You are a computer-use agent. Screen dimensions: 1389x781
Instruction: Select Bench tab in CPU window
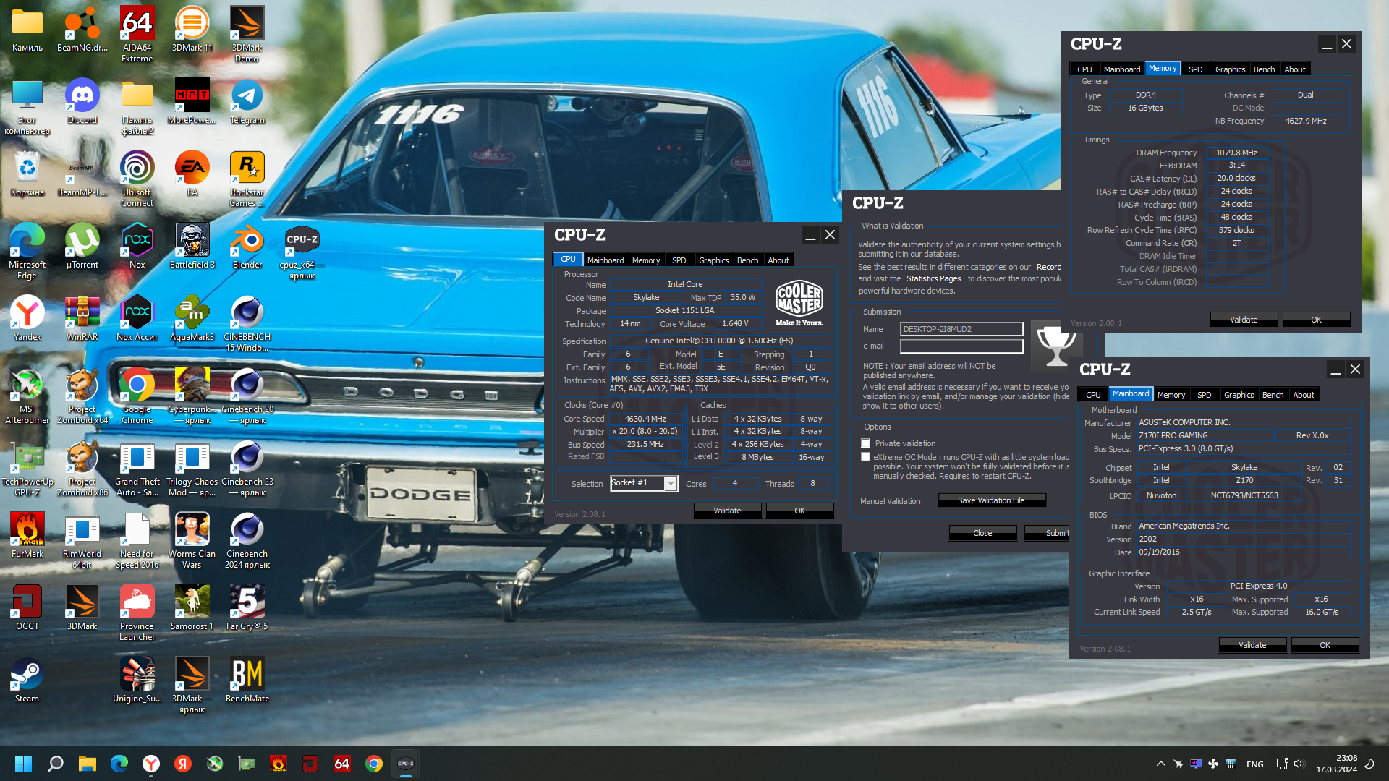(x=747, y=260)
